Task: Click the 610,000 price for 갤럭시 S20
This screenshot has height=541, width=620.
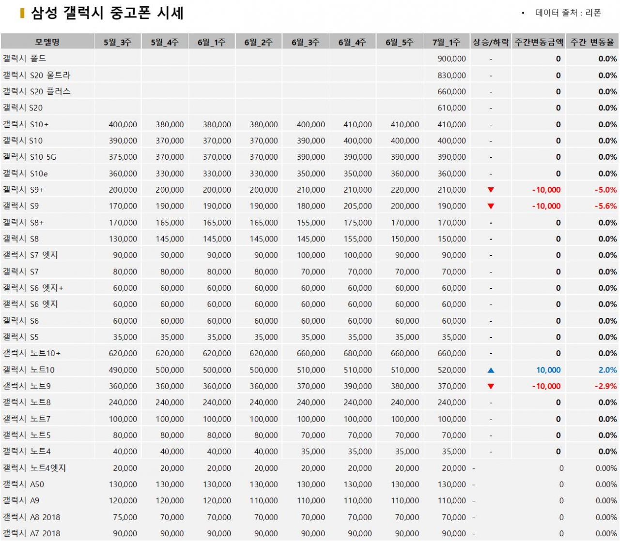Action: [452, 108]
